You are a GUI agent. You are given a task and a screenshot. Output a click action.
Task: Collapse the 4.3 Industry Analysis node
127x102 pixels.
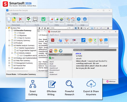point(12,53)
